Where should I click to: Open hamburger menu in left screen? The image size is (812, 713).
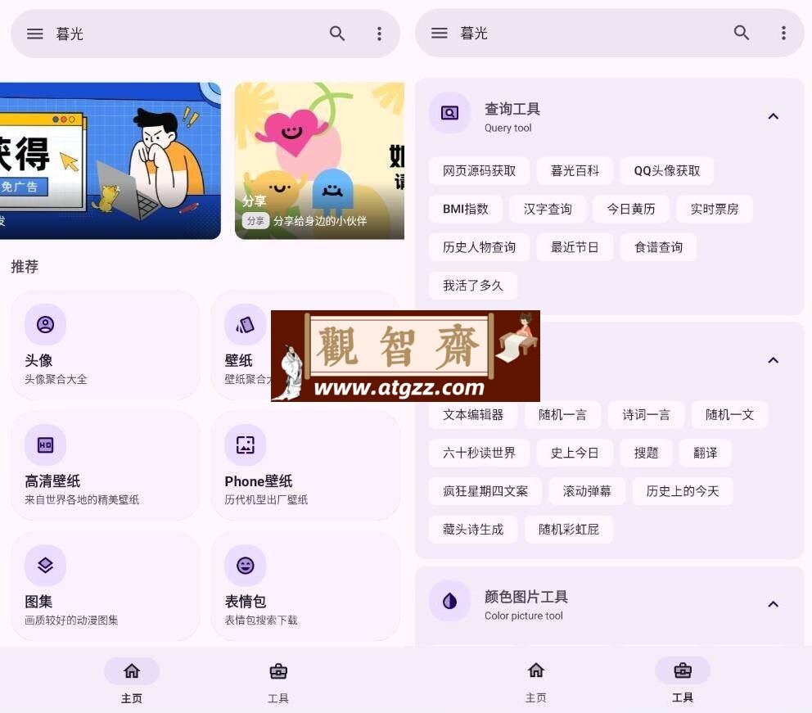[x=34, y=34]
